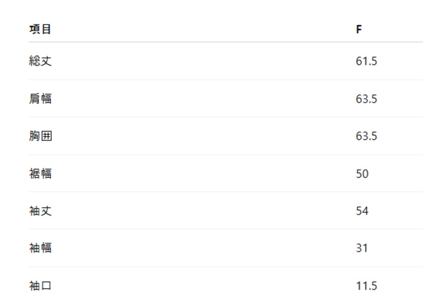Select the 胸囲 row label
Image resolution: width=423 pixels, height=308 pixels.
tap(40, 136)
